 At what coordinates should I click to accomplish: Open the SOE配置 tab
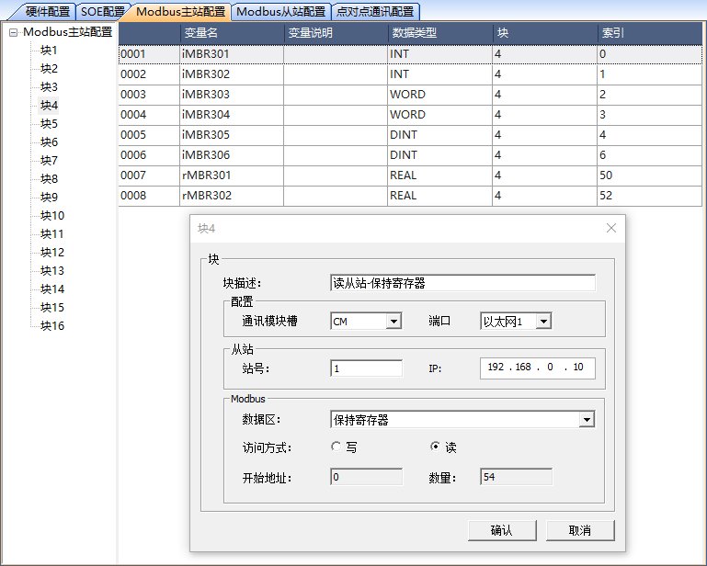tap(102, 12)
